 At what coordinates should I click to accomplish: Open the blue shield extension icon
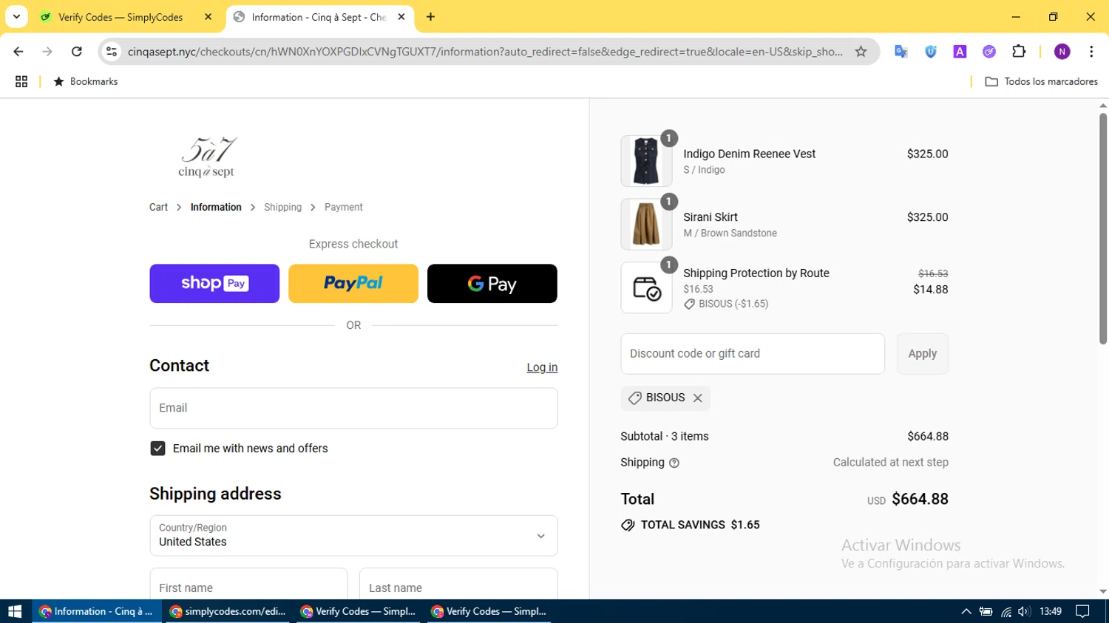[x=930, y=52]
